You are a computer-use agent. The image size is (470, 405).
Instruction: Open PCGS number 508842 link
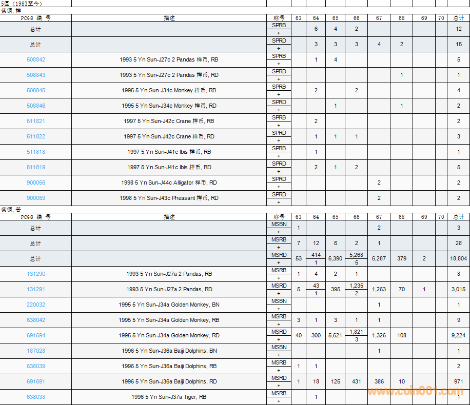(x=36, y=60)
